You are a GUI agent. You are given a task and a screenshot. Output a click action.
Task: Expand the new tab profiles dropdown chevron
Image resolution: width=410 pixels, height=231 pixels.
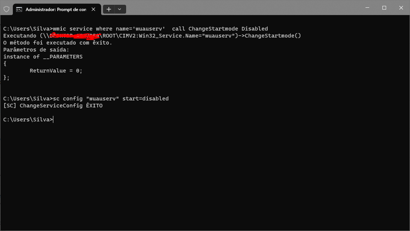(120, 10)
